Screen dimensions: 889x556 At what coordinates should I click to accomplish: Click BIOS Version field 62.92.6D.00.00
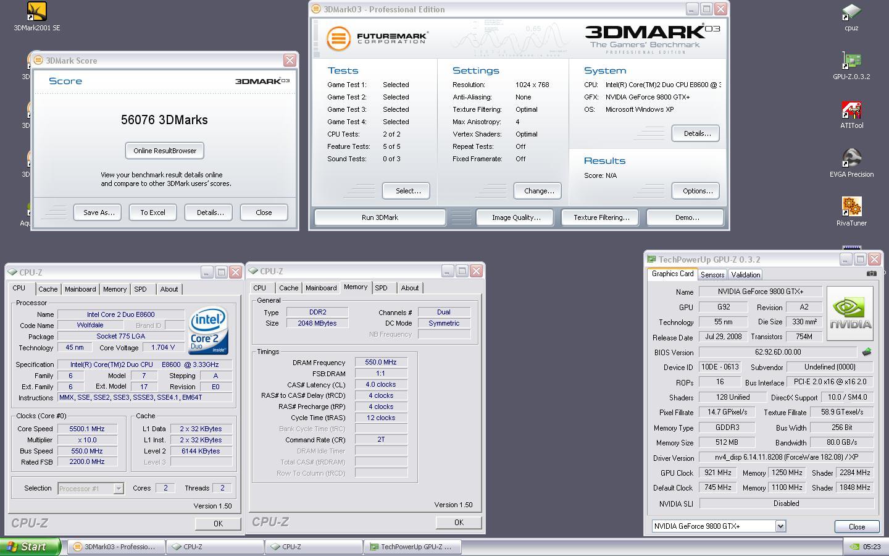click(778, 352)
